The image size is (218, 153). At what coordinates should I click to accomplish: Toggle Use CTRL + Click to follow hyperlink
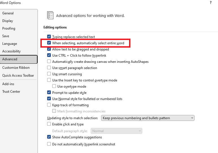click(49, 56)
